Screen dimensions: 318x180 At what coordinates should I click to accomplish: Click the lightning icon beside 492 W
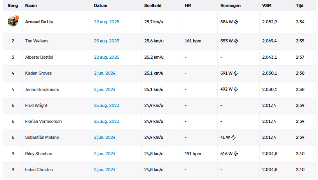(236, 89)
